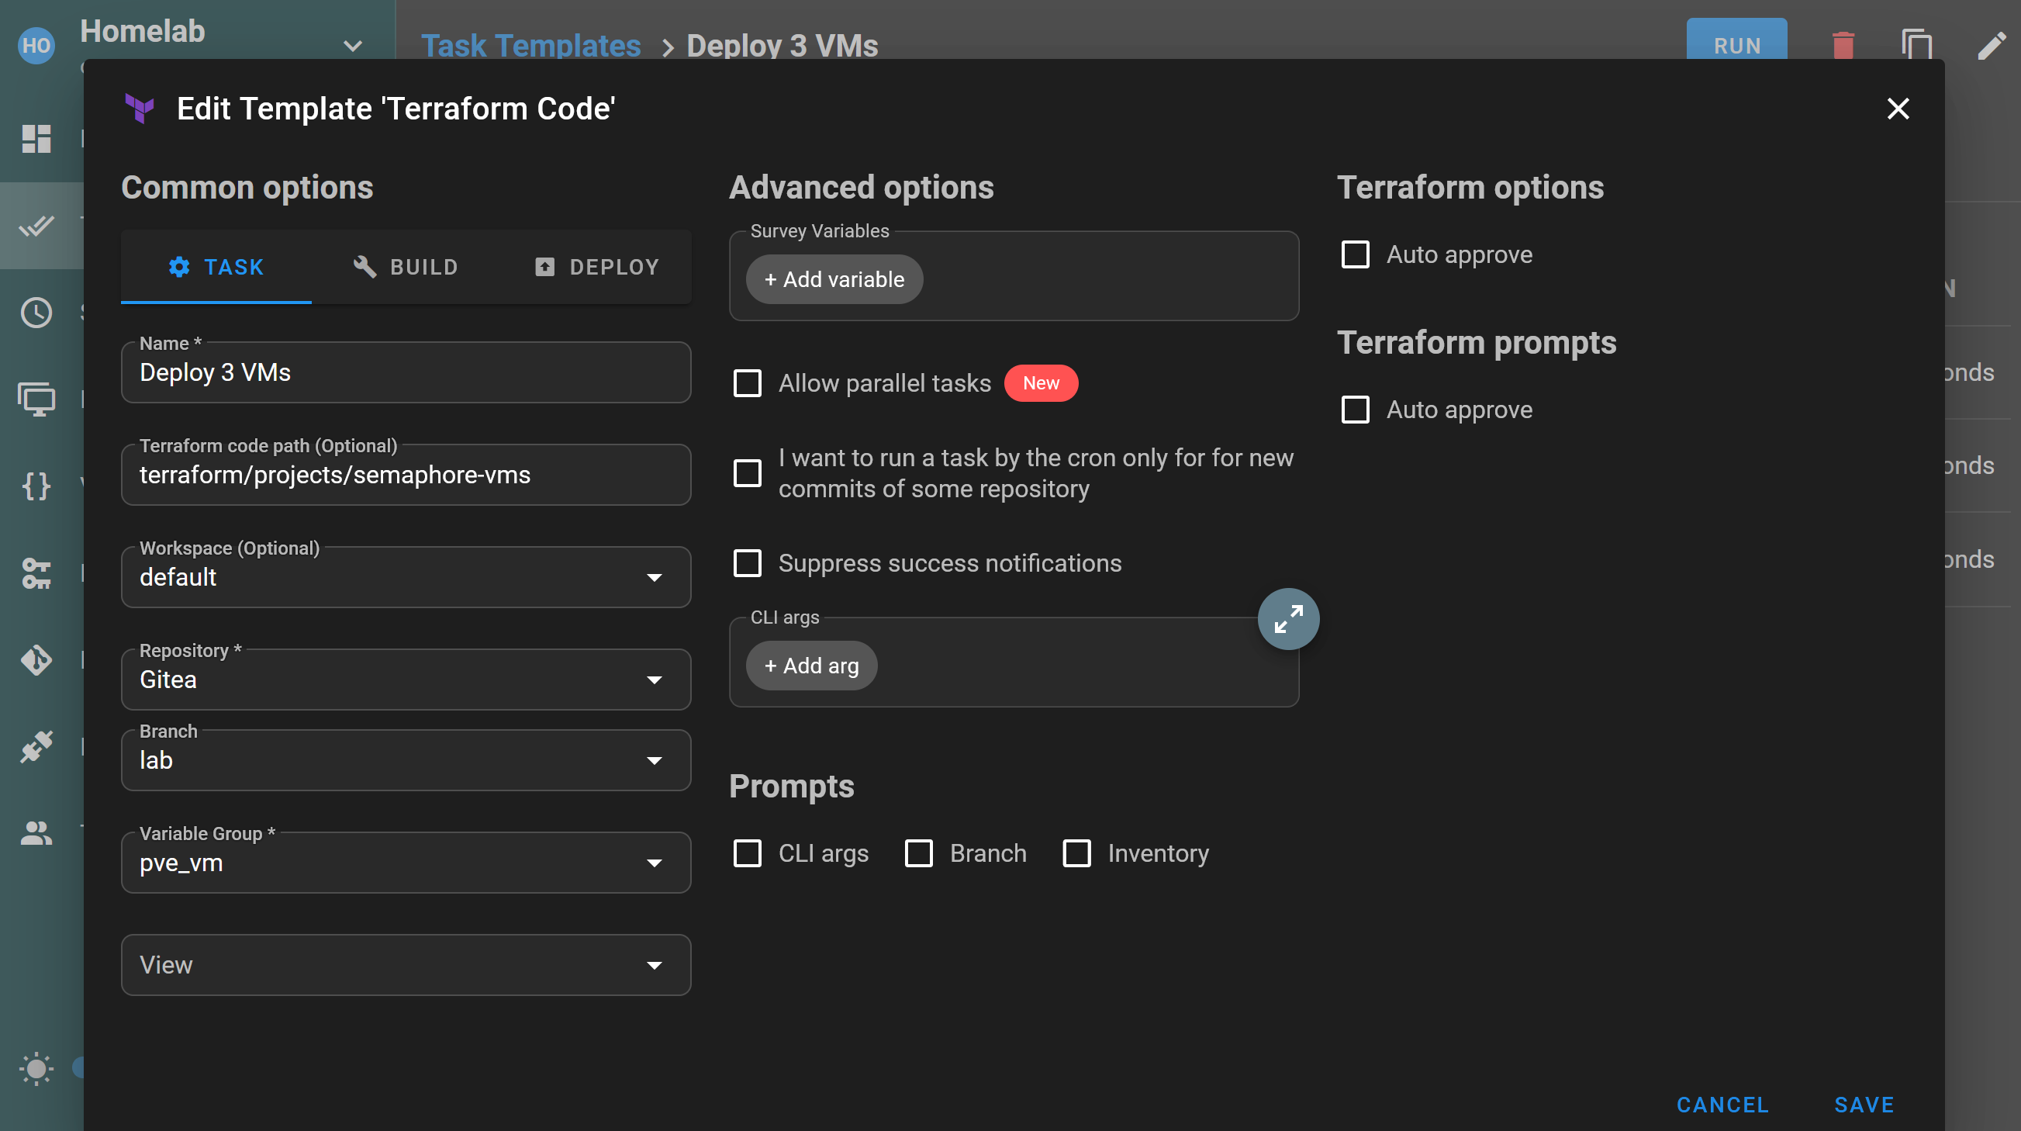This screenshot has width=2021, height=1131.
Task: Open Environment via the braces icon
Action: (36, 486)
